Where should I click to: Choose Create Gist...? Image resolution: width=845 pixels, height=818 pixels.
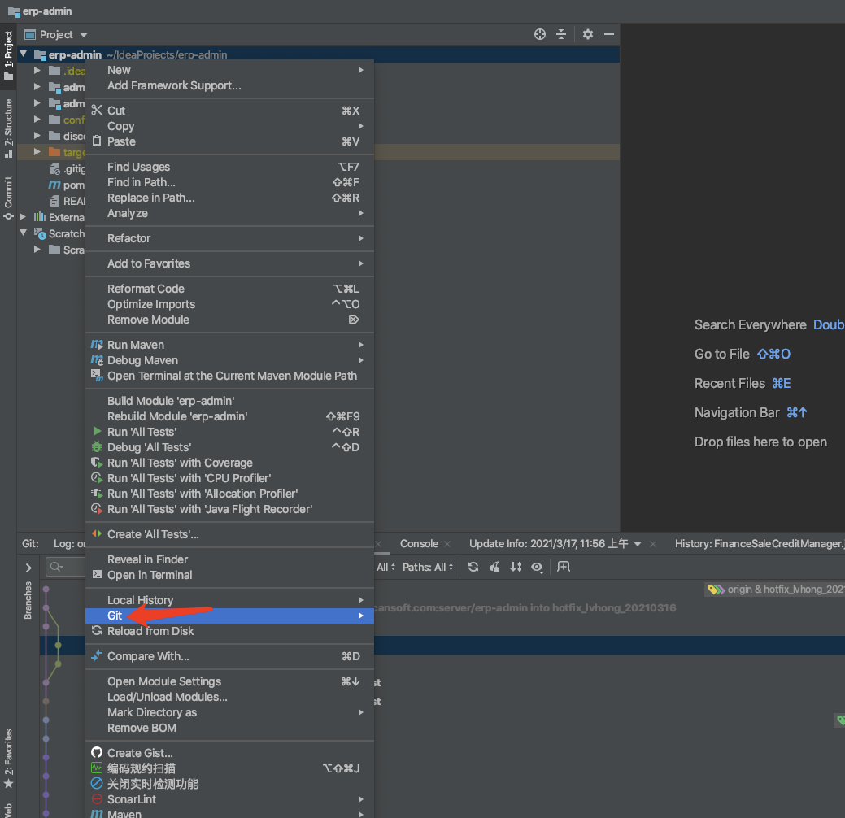click(229, 753)
